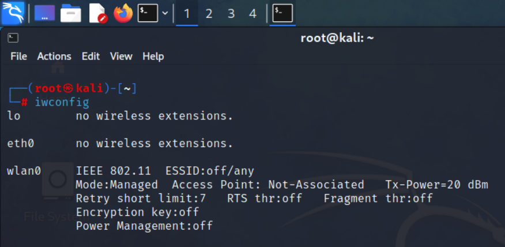Open the file manager from the panel
Screen dimensions: 505x247
71,13
